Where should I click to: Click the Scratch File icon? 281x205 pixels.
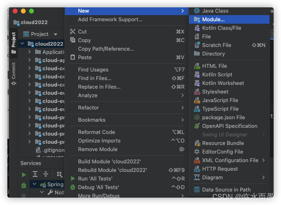click(x=197, y=45)
